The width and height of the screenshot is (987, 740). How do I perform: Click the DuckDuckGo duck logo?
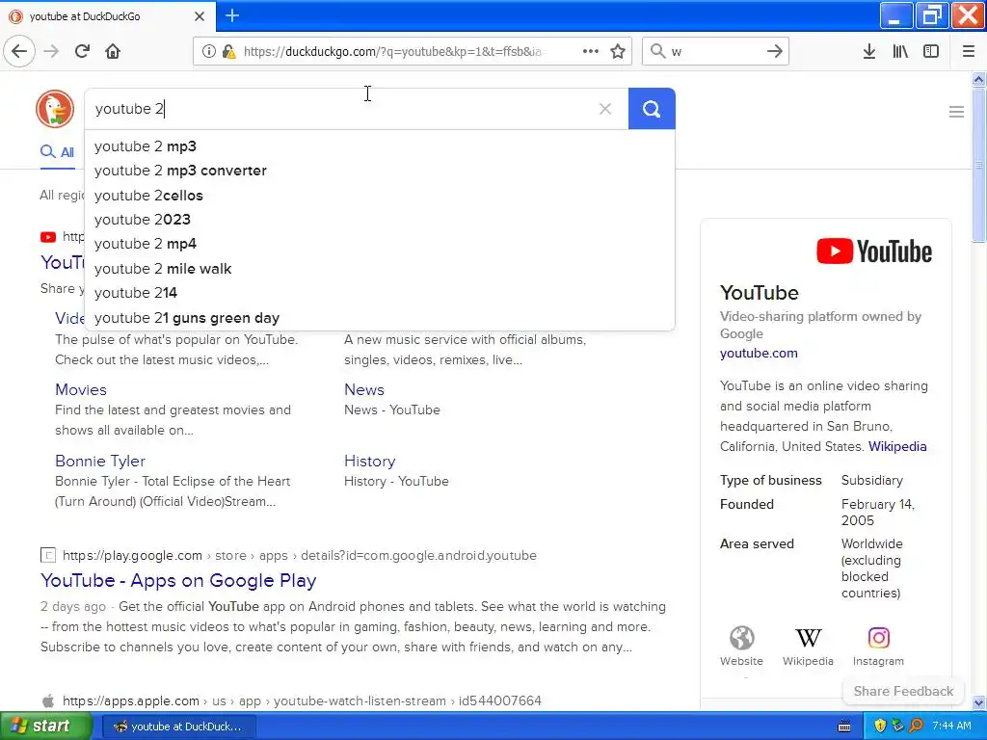coord(55,109)
